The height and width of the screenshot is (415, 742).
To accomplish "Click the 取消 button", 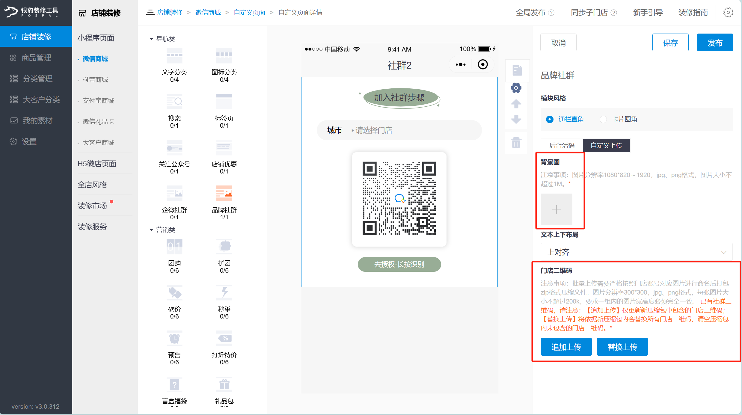I will point(558,43).
